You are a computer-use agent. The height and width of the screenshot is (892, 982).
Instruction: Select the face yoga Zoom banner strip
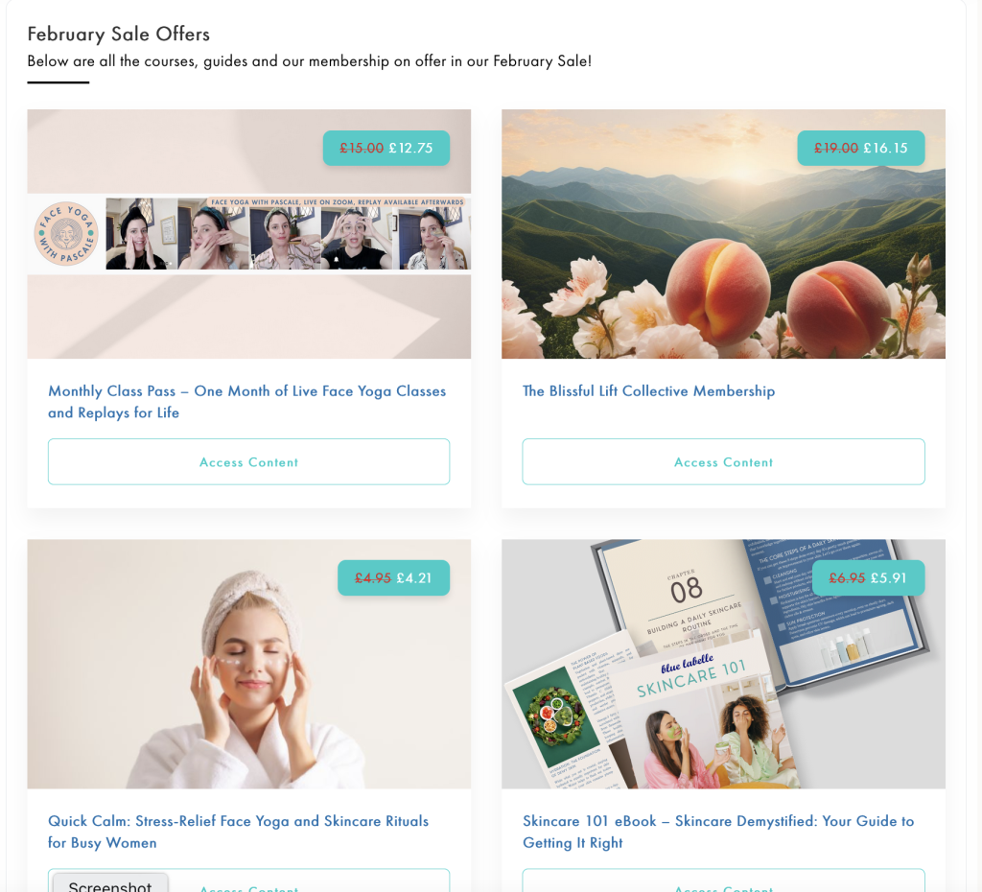click(x=248, y=234)
